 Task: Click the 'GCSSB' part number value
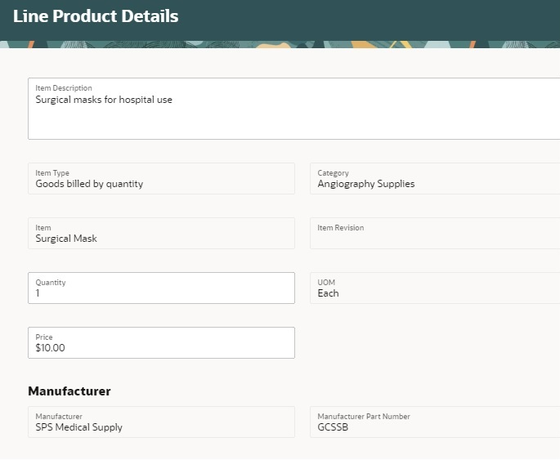point(333,427)
